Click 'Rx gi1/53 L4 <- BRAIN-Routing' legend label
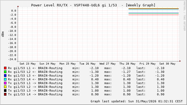This screenshot has width=187, height=105. click(35, 79)
